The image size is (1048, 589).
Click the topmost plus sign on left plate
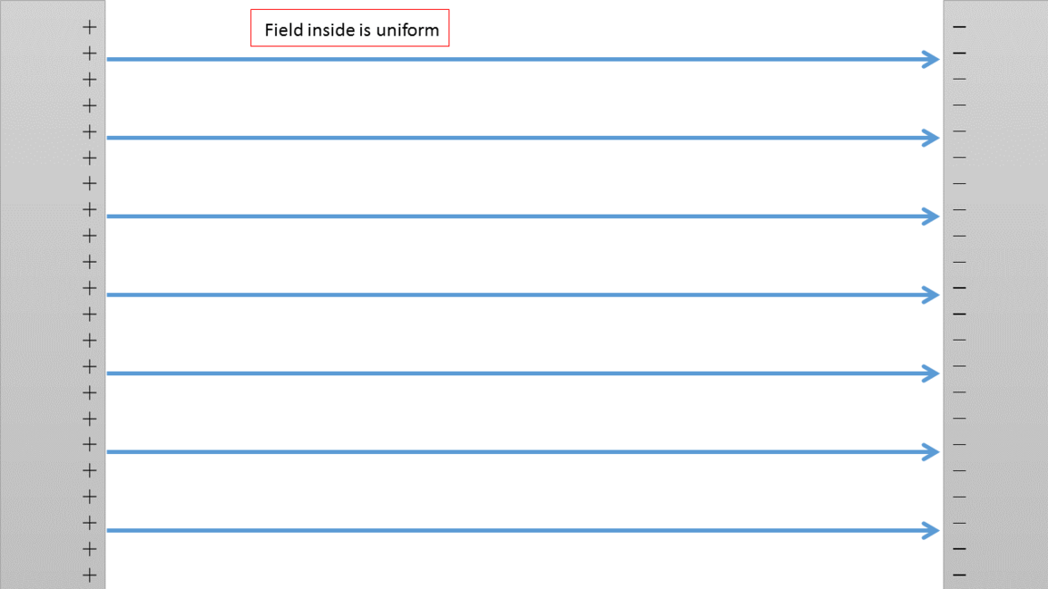coord(89,27)
